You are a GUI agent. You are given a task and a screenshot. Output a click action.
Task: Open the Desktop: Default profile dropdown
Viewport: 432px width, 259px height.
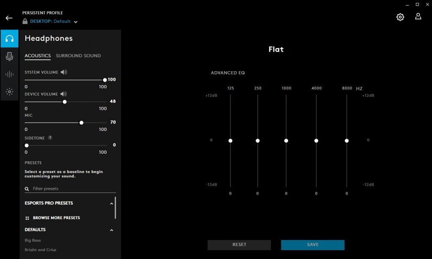pos(76,22)
